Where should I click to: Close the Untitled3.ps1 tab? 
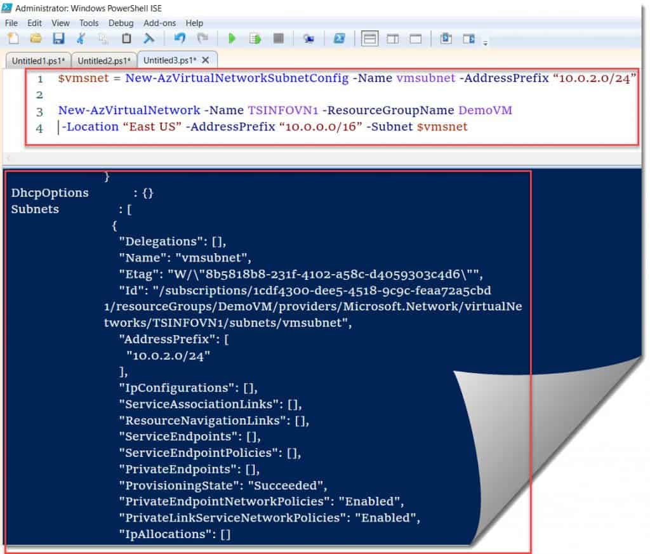pos(205,59)
